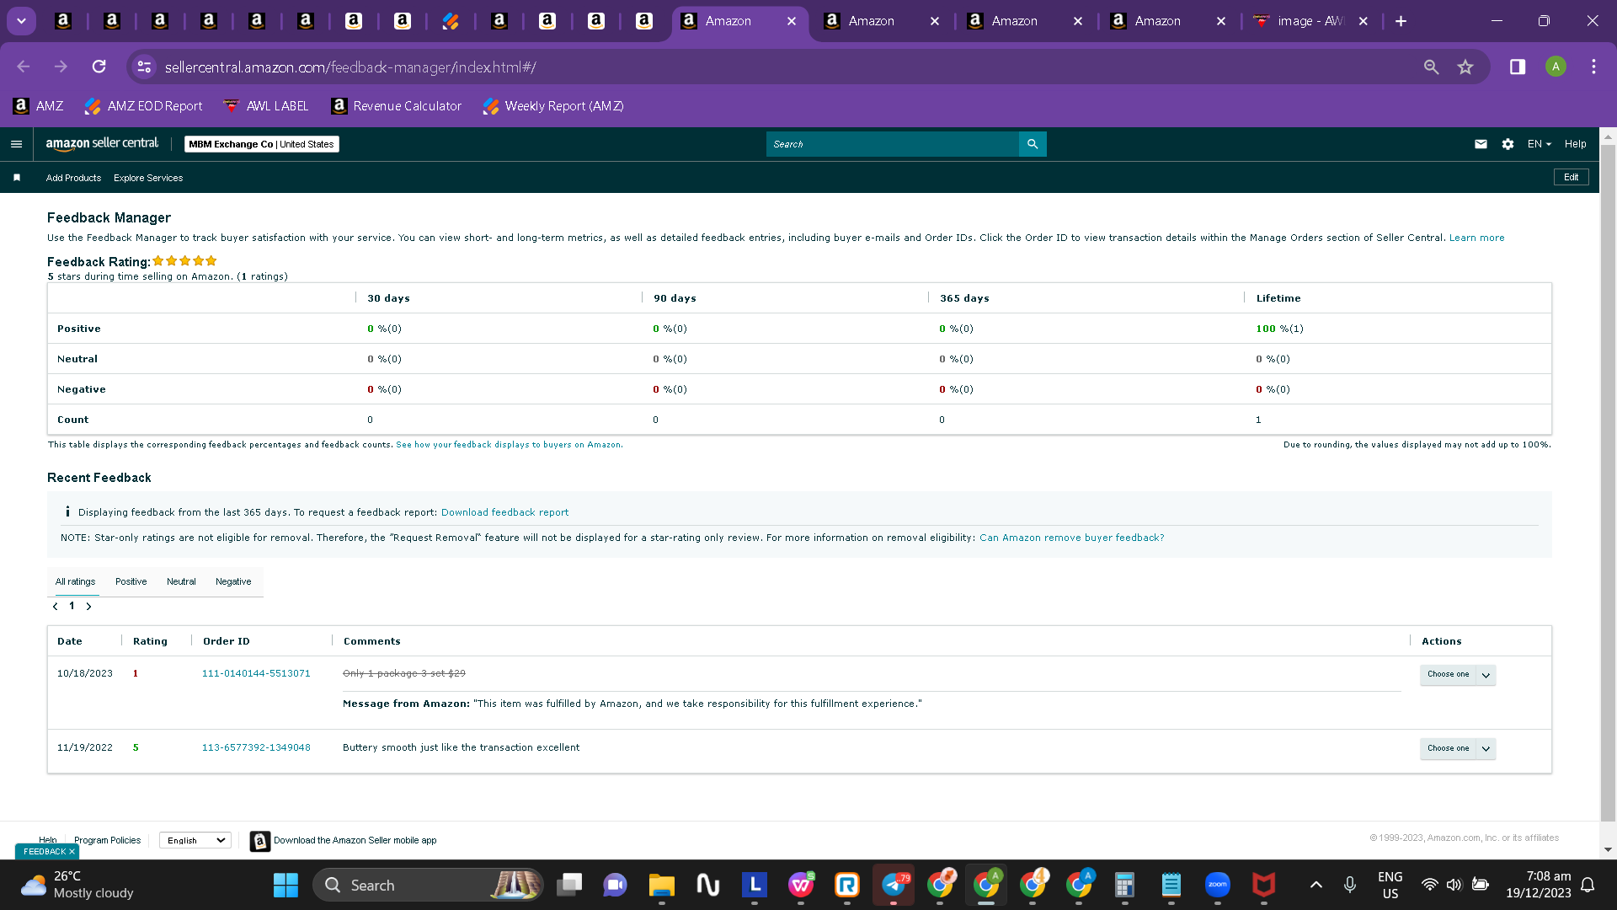Open order 111-0140144-5513071
Viewport: 1617px width, 910px height.
click(256, 674)
